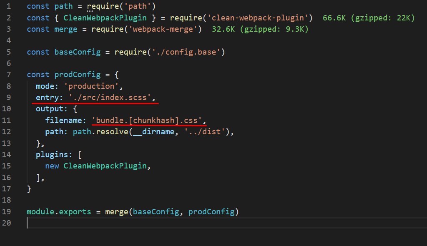
Task: Click the './config.base' string
Action: point(186,52)
